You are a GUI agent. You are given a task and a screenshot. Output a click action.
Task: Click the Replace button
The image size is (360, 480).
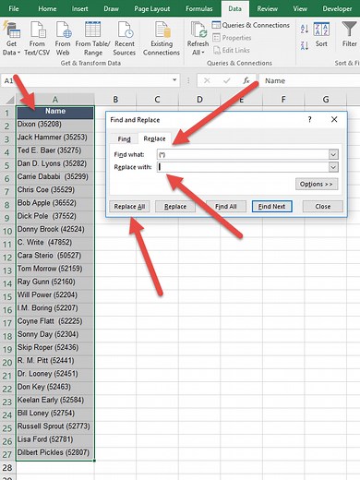pyautogui.click(x=175, y=207)
